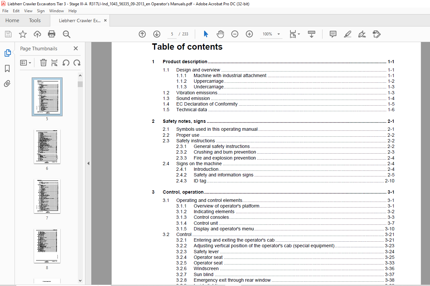Screen dimensions: 430x286
Task: Select page 7 thumbnail
Action: [x=47, y=196]
